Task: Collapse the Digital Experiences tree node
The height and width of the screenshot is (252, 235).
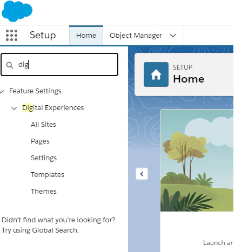Action: pos(14,108)
